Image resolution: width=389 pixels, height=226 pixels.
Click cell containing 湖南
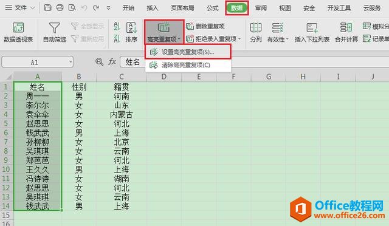click(x=122, y=179)
